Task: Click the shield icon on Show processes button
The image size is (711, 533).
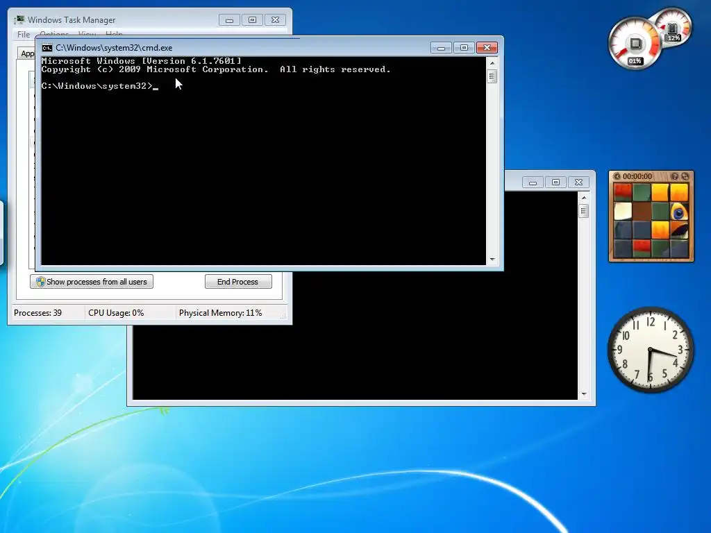Action: tap(41, 282)
